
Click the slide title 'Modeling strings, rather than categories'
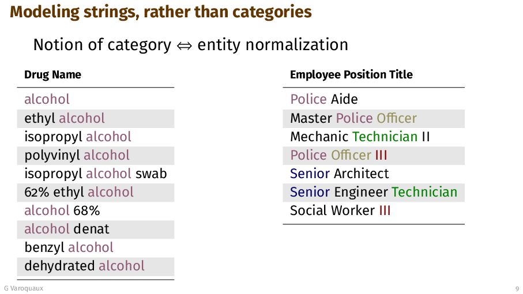pos(161,12)
